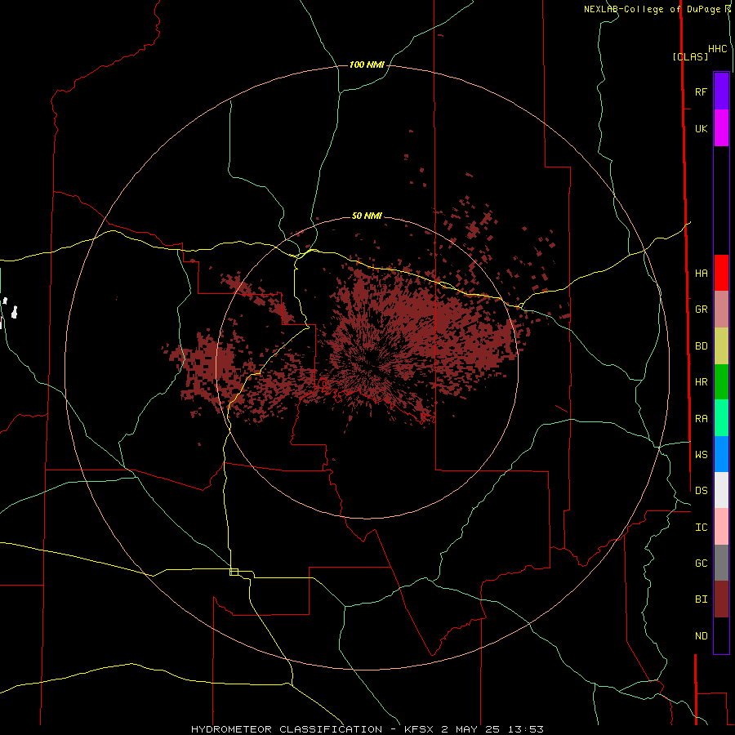This screenshot has width=735, height=735.
Task: Click the RA legend label
Action: (x=701, y=419)
